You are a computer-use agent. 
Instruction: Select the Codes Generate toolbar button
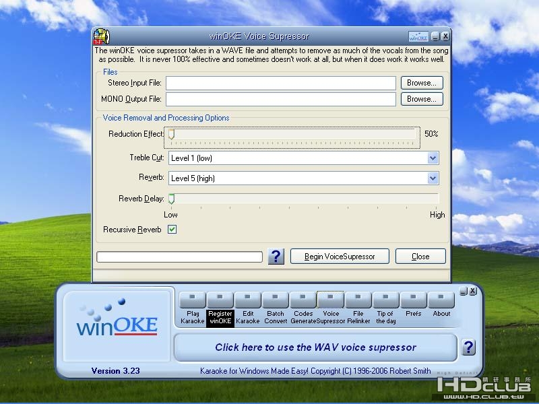(303, 300)
